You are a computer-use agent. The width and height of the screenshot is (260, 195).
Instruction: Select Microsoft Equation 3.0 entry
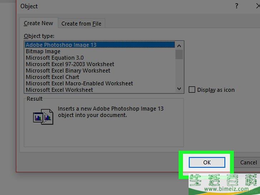[x=55, y=58]
